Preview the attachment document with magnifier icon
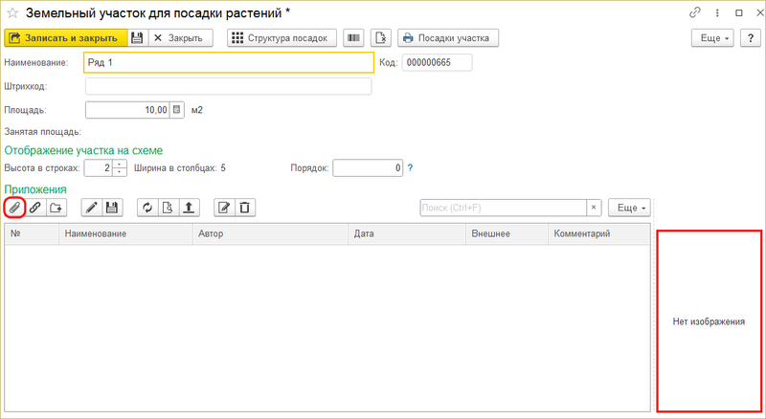The width and height of the screenshot is (766, 419). point(169,208)
